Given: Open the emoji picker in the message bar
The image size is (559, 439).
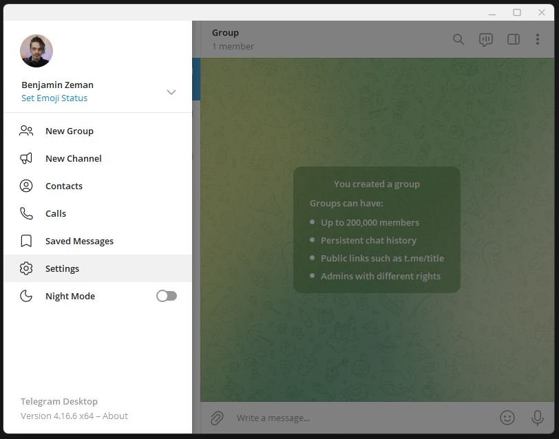Looking at the screenshot, I should (507, 418).
